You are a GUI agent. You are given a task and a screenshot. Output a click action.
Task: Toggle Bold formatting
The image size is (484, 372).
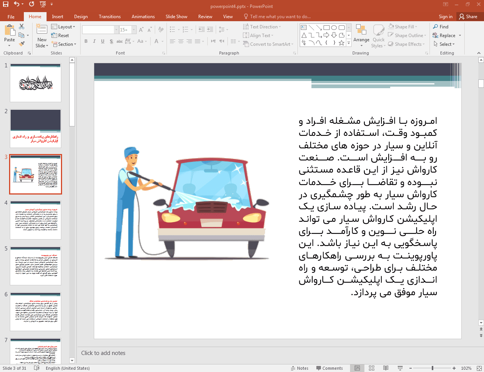click(x=86, y=41)
